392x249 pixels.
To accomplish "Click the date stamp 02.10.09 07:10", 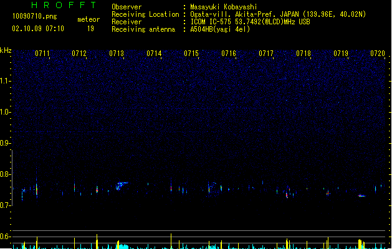I will [38, 29].
